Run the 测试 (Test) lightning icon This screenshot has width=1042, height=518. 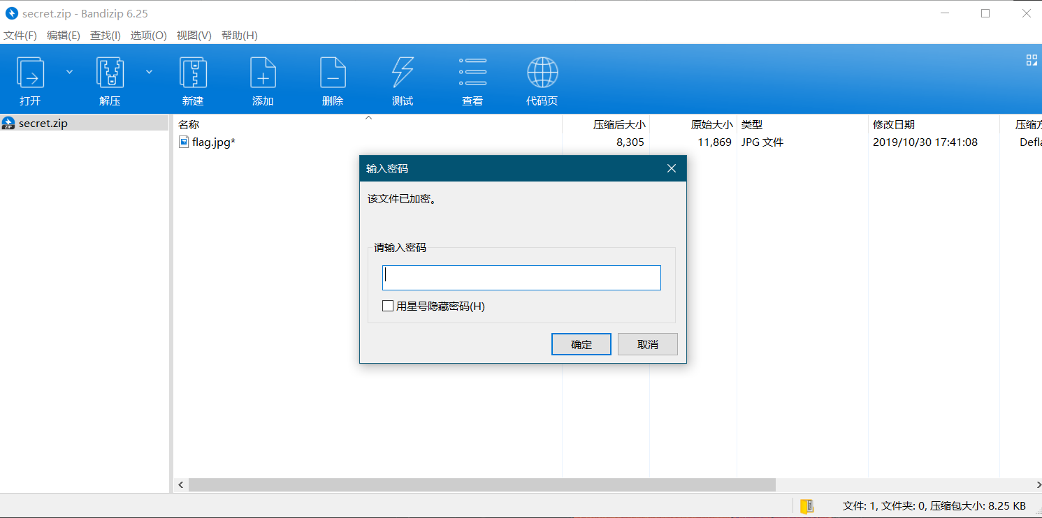(x=403, y=72)
